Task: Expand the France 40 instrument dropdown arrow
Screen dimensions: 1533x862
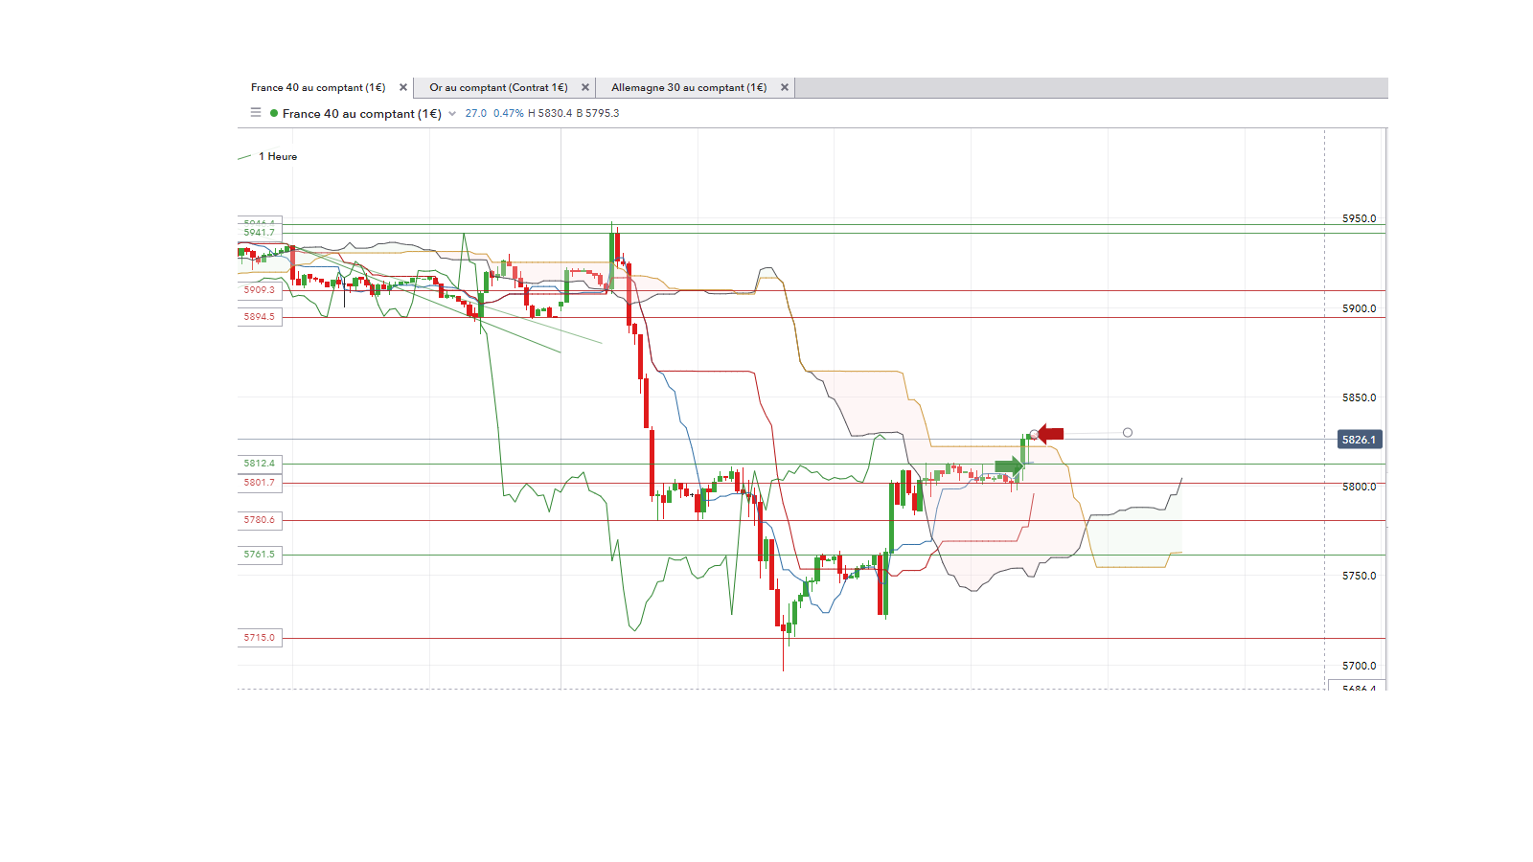Action: point(452,114)
